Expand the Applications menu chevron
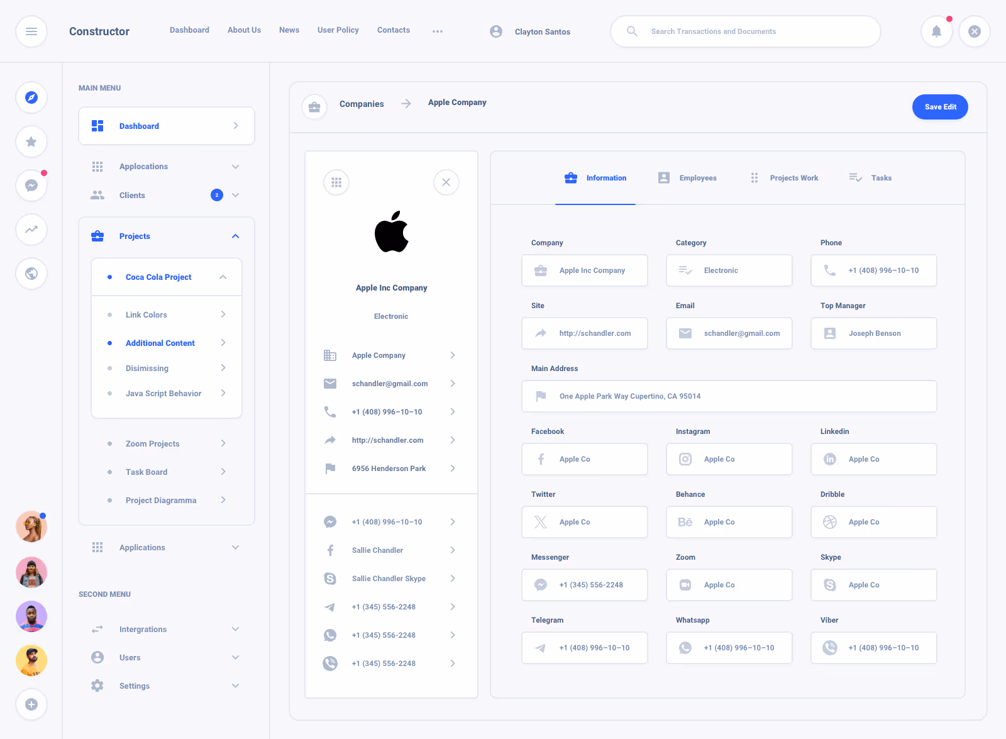1006x739 pixels. point(236,547)
